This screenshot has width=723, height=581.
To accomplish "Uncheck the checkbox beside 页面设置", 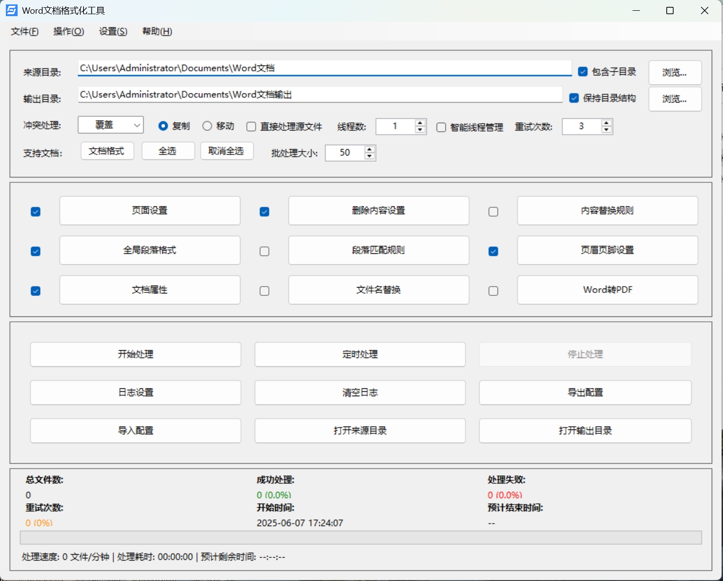I will [36, 212].
